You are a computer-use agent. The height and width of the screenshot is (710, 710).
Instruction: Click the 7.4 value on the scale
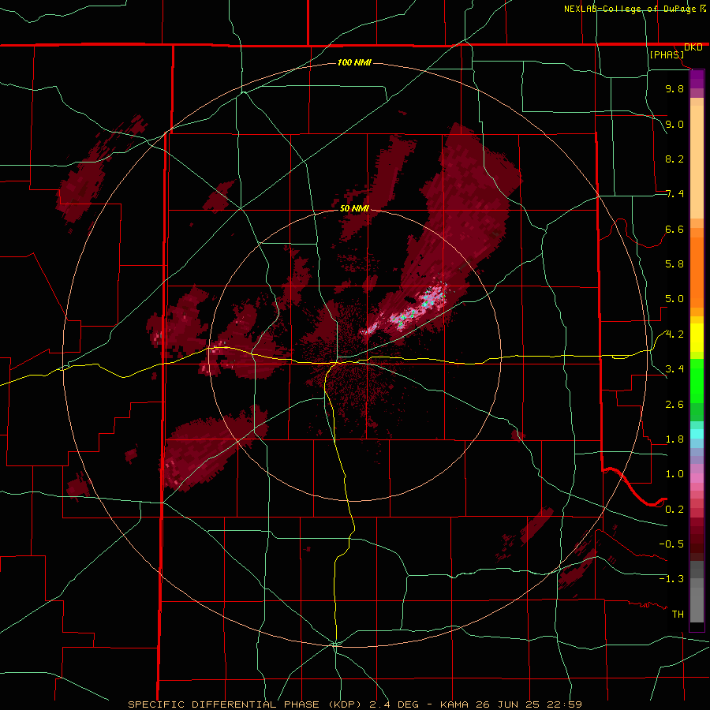[674, 194]
